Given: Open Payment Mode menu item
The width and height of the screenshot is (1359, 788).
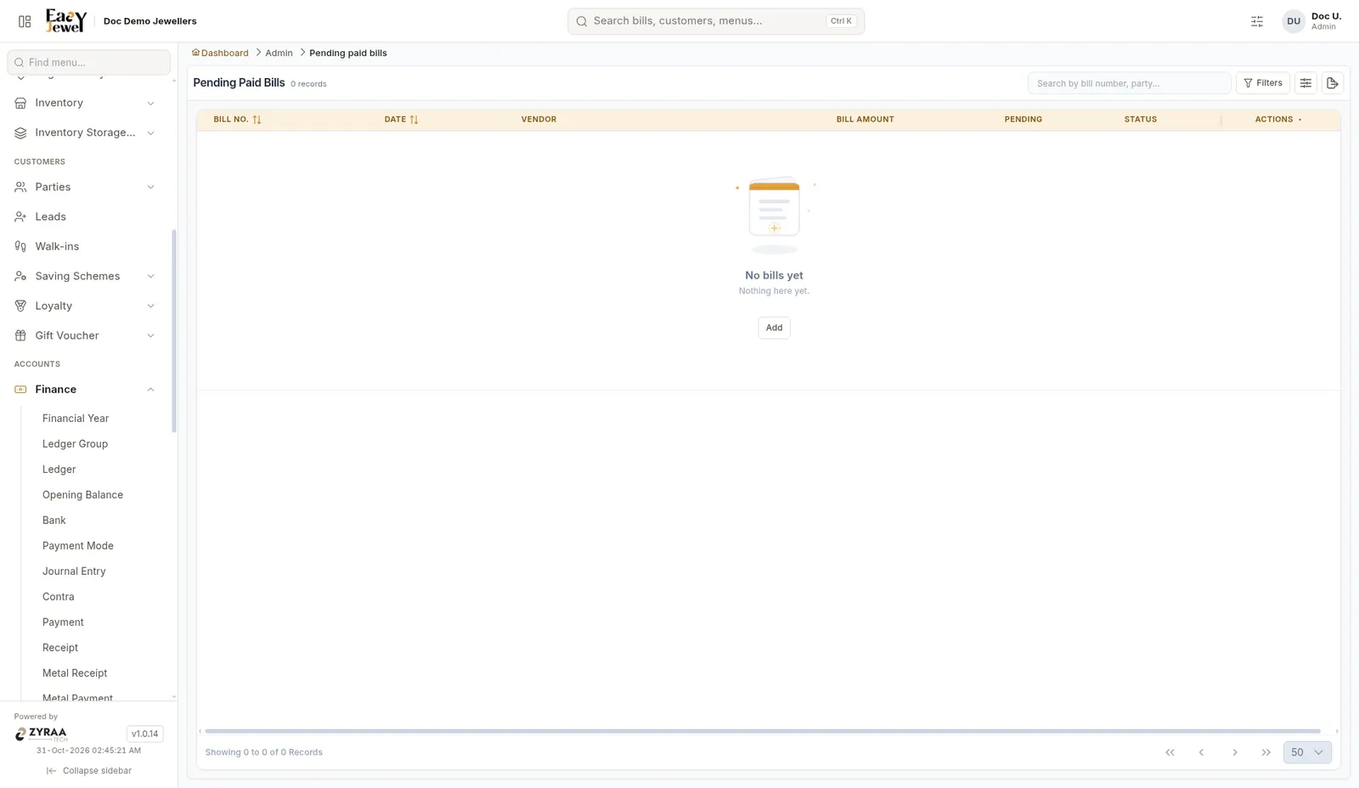Looking at the screenshot, I should [77, 546].
